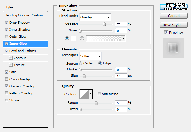Toggle the Inner Shadow checkbox

click(x=6, y=30)
